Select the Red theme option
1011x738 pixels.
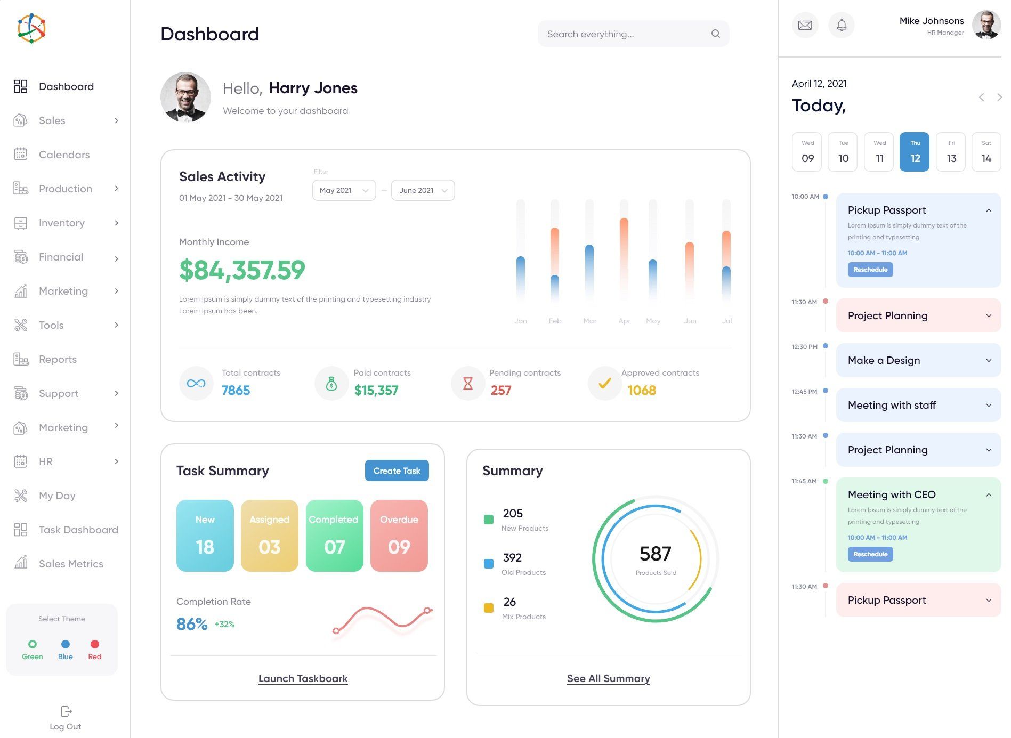coord(95,644)
